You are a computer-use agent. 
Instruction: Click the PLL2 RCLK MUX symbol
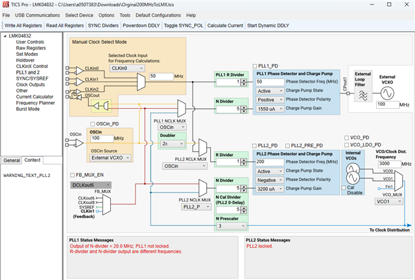point(203,147)
